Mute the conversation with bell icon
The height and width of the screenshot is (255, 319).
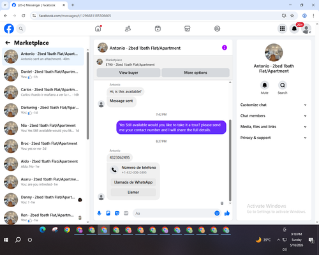coord(264,85)
